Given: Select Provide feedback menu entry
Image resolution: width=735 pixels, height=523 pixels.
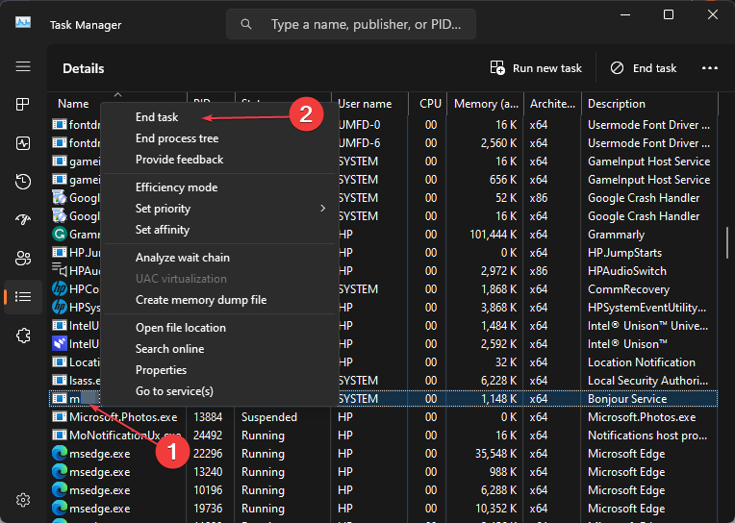Looking at the screenshot, I should click(x=179, y=160).
